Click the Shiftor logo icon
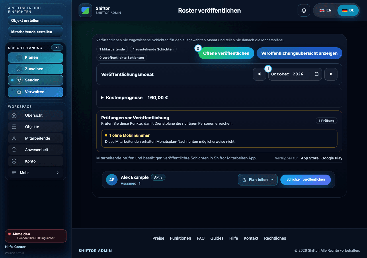The height and width of the screenshot is (258, 367). point(85,10)
